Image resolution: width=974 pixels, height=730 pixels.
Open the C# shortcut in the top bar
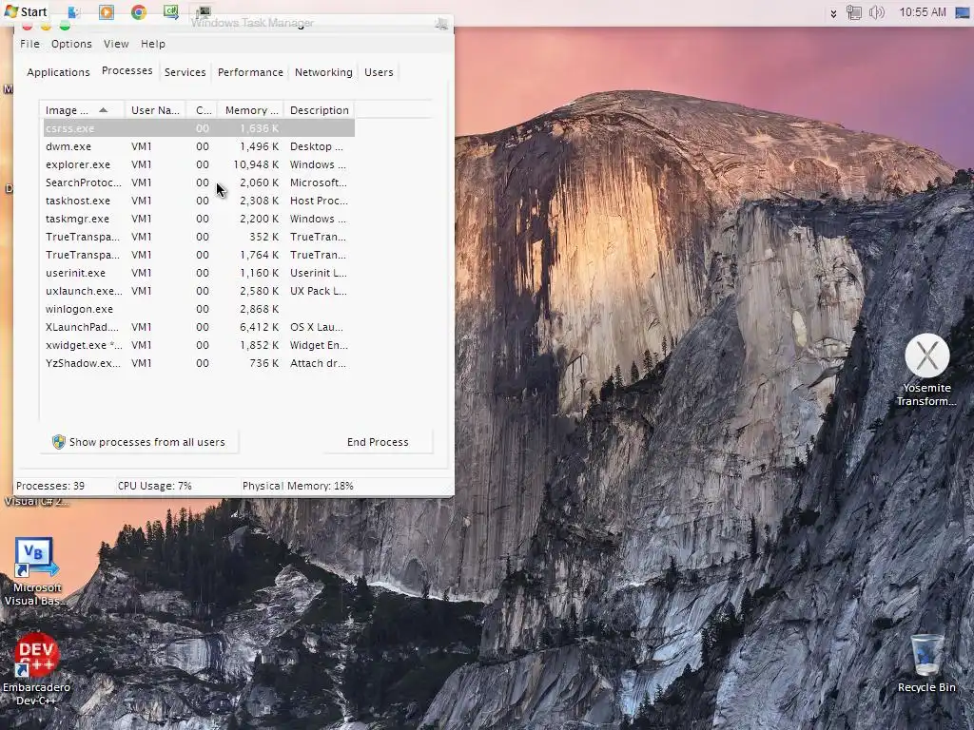171,11
